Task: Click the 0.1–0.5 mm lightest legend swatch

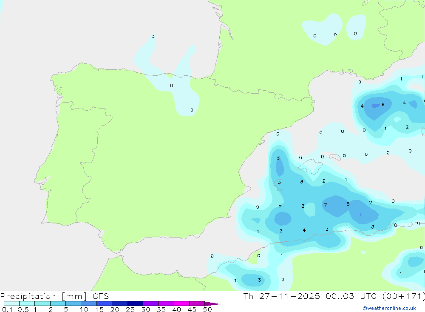Action: (11, 303)
